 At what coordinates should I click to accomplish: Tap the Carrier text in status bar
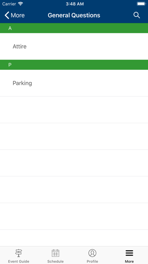(9, 4)
